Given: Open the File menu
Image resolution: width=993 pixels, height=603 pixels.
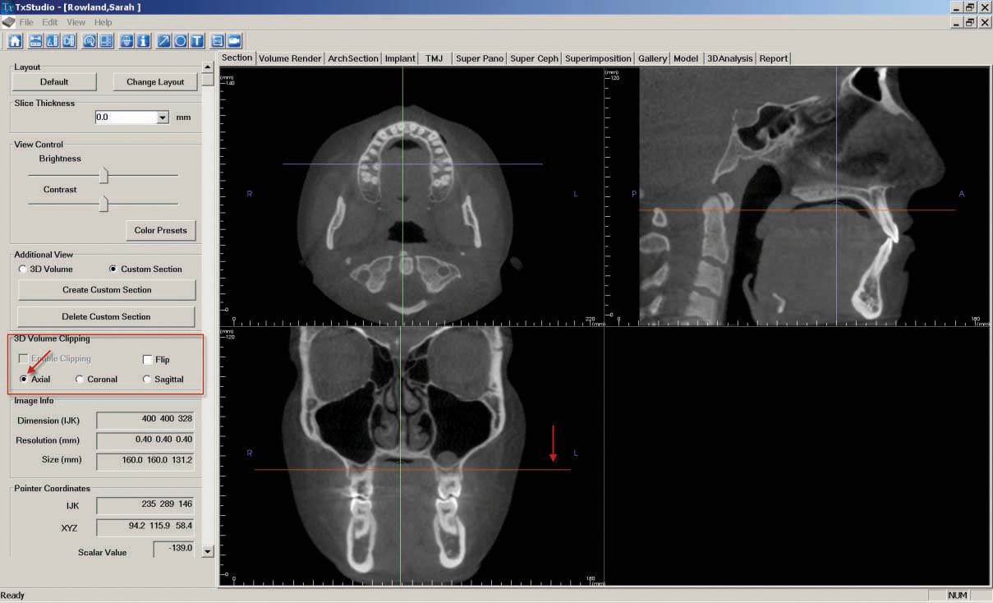Looking at the screenshot, I should click(26, 22).
